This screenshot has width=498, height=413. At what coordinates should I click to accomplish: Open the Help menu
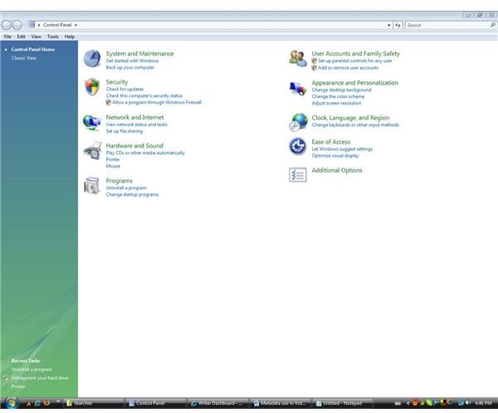point(70,36)
